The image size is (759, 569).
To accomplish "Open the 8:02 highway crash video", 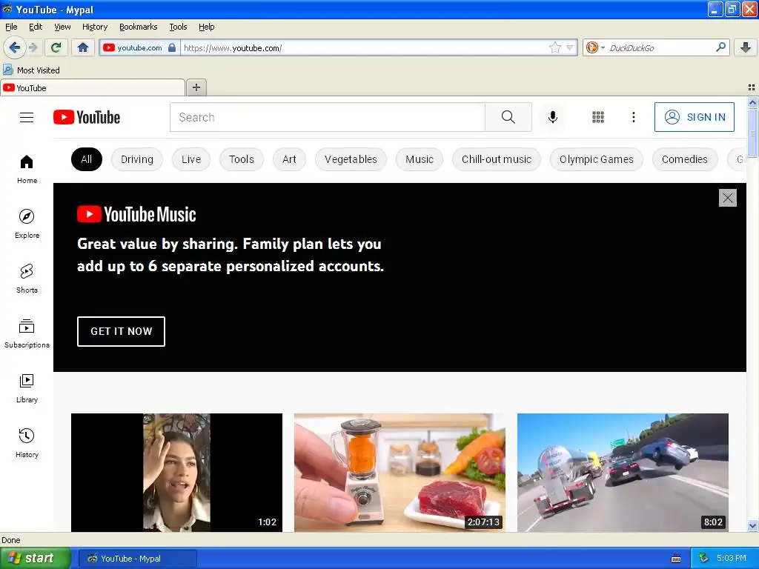I will (623, 473).
